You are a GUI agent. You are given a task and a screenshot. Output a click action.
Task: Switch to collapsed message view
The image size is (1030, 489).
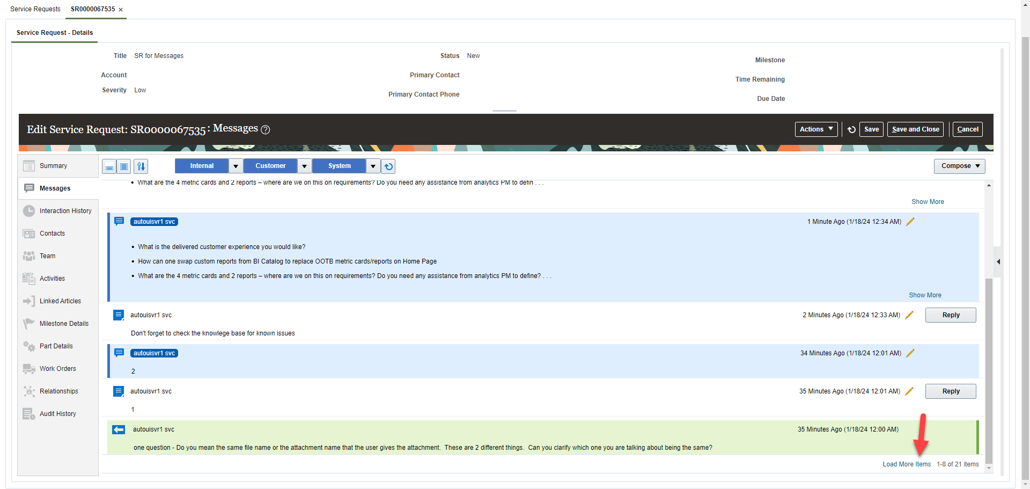[108, 166]
